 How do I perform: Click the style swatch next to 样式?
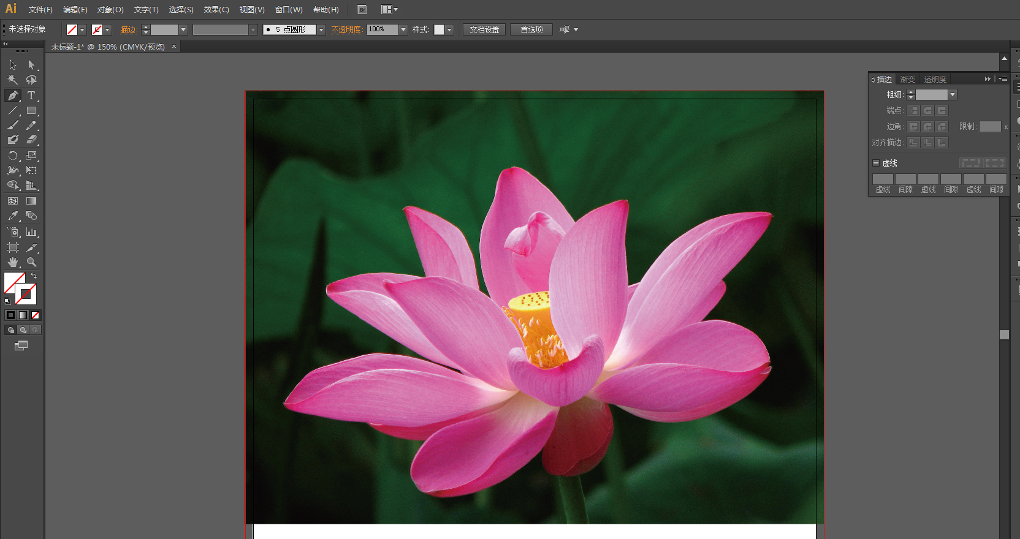tap(439, 29)
